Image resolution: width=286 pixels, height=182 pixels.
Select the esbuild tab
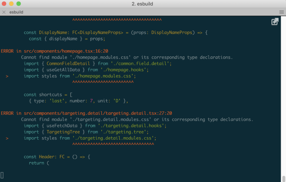16,12
